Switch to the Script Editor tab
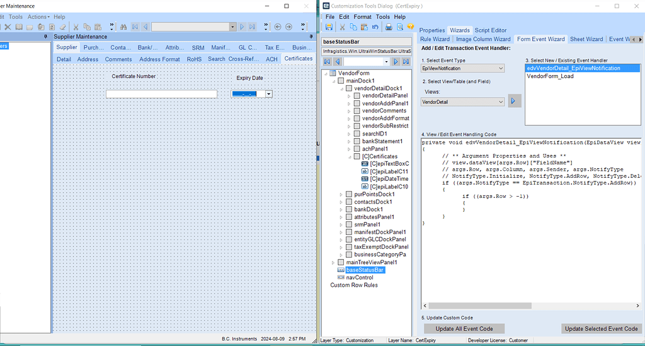 coord(490,30)
